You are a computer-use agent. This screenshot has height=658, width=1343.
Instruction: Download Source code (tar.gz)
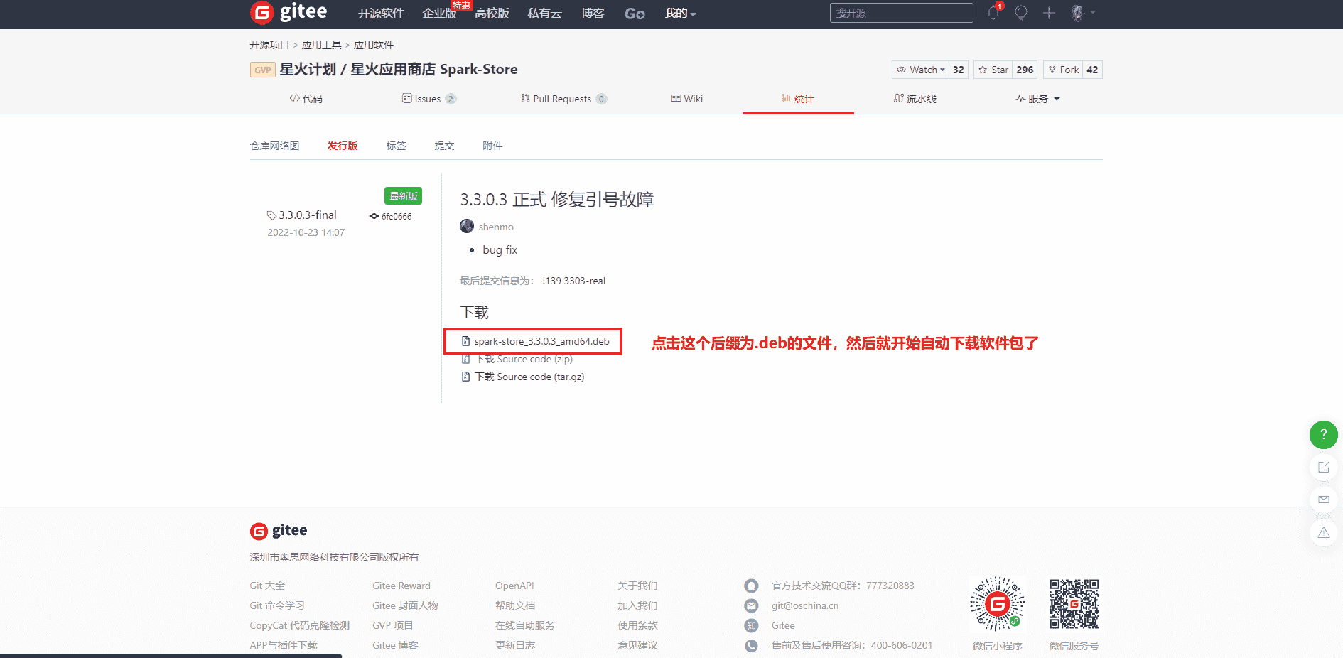[529, 377]
